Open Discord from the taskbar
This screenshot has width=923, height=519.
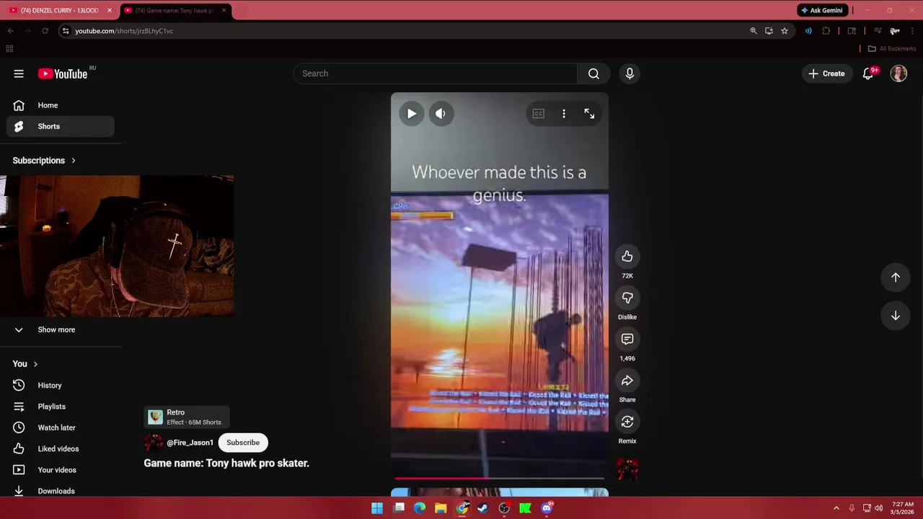pos(547,508)
